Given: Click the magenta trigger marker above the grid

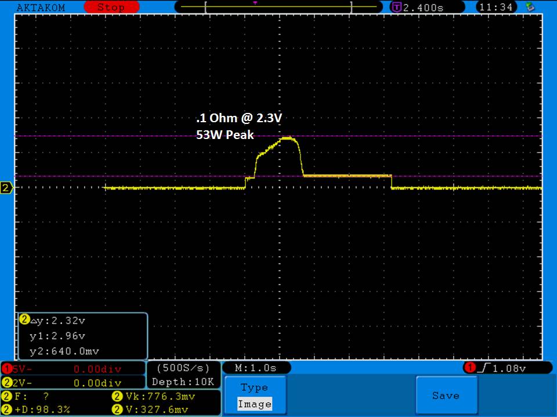Looking at the screenshot, I should pos(255,3).
